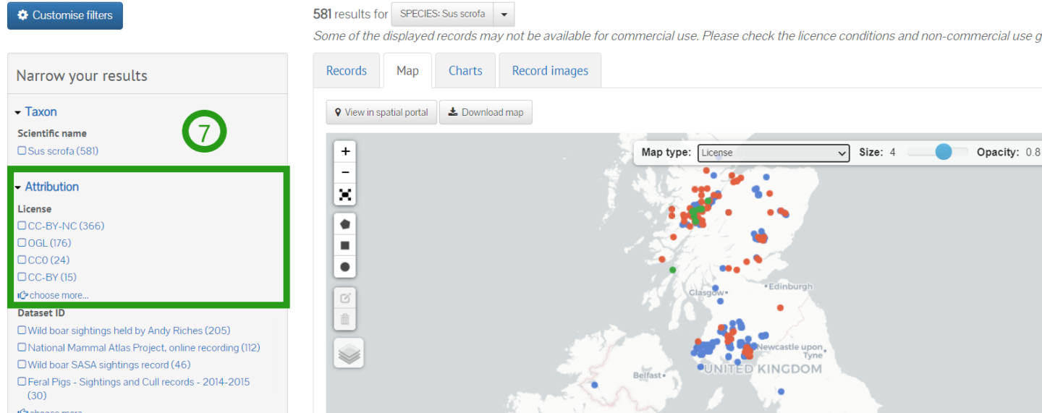Open the Map type dropdown
This screenshot has width=1042, height=413.
pyautogui.click(x=773, y=153)
